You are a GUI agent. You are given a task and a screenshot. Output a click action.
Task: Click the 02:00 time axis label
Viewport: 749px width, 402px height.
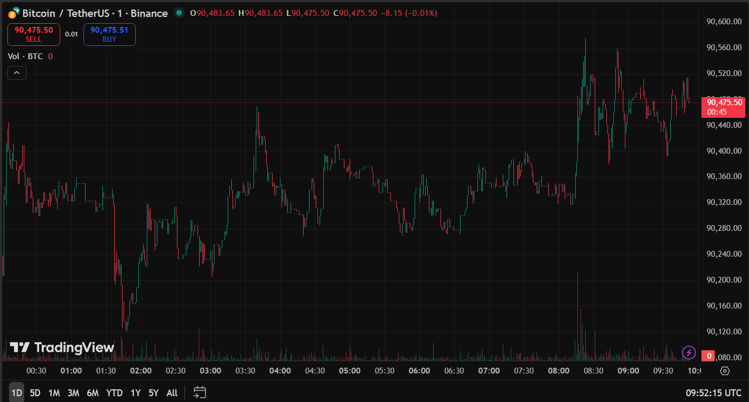click(x=141, y=371)
